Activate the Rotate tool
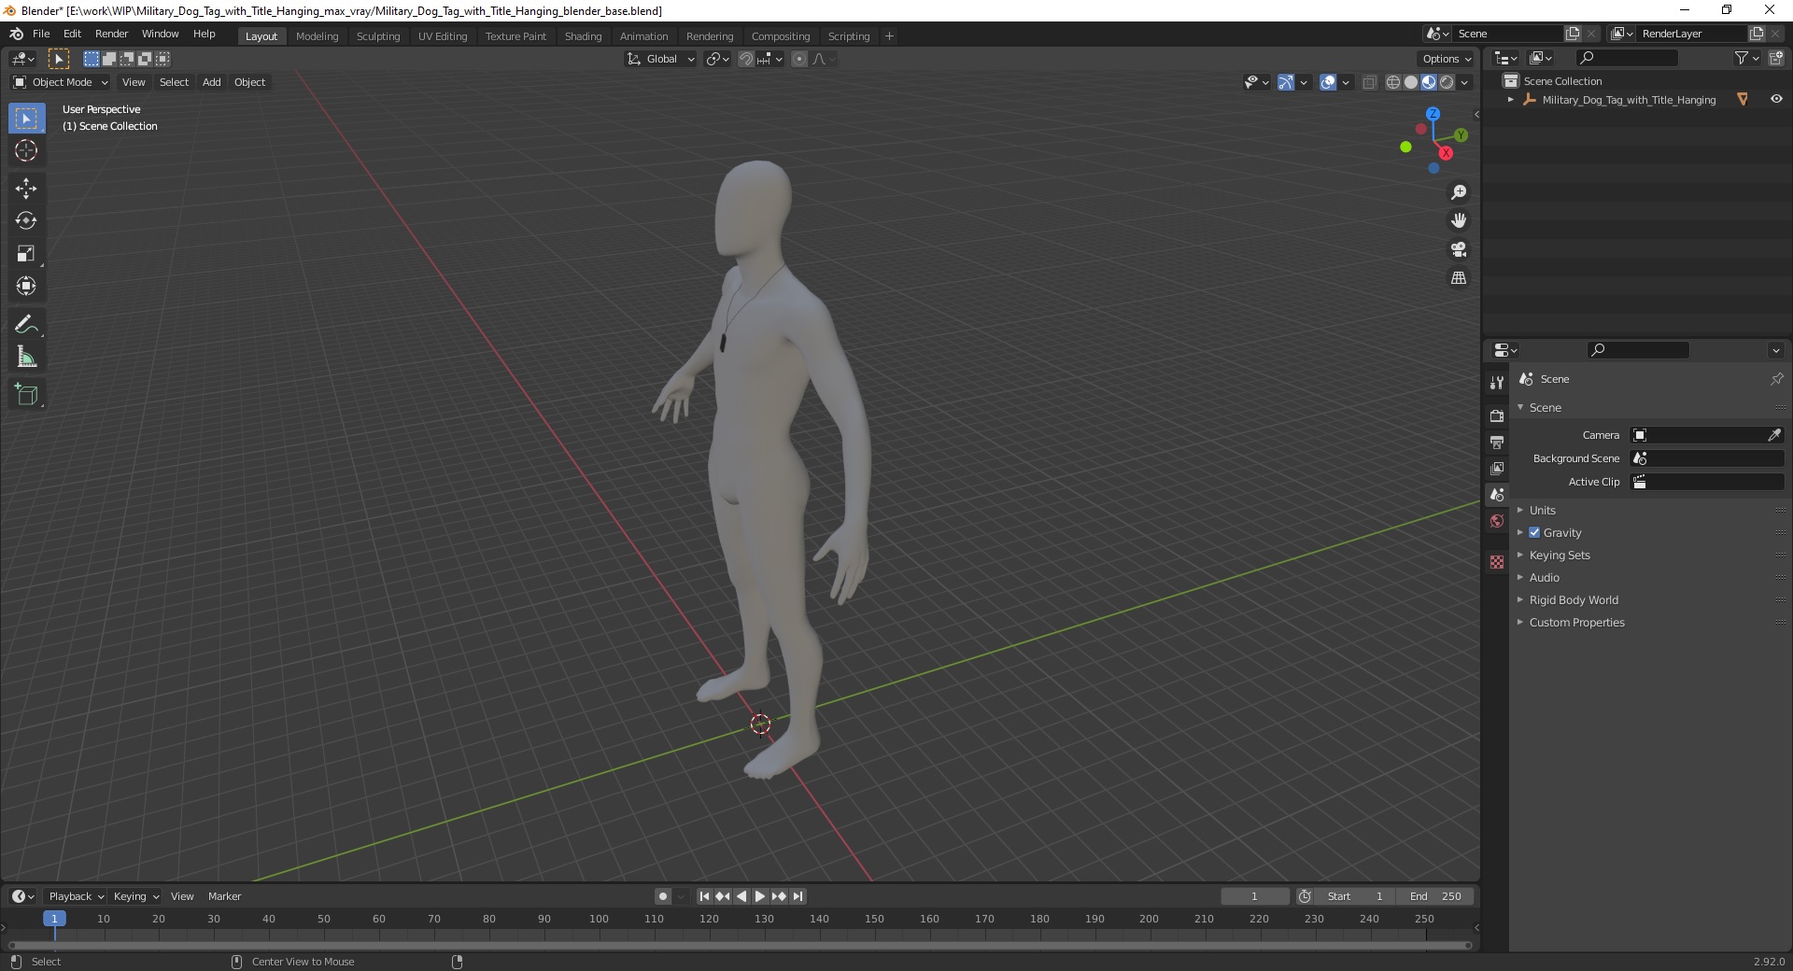The image size is (1793, 971). 26,221
